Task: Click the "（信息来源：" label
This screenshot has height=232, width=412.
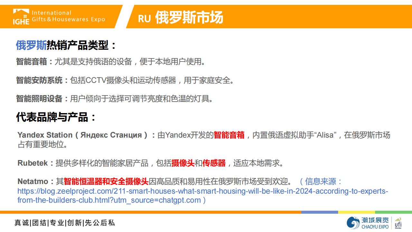Action: 320,181
